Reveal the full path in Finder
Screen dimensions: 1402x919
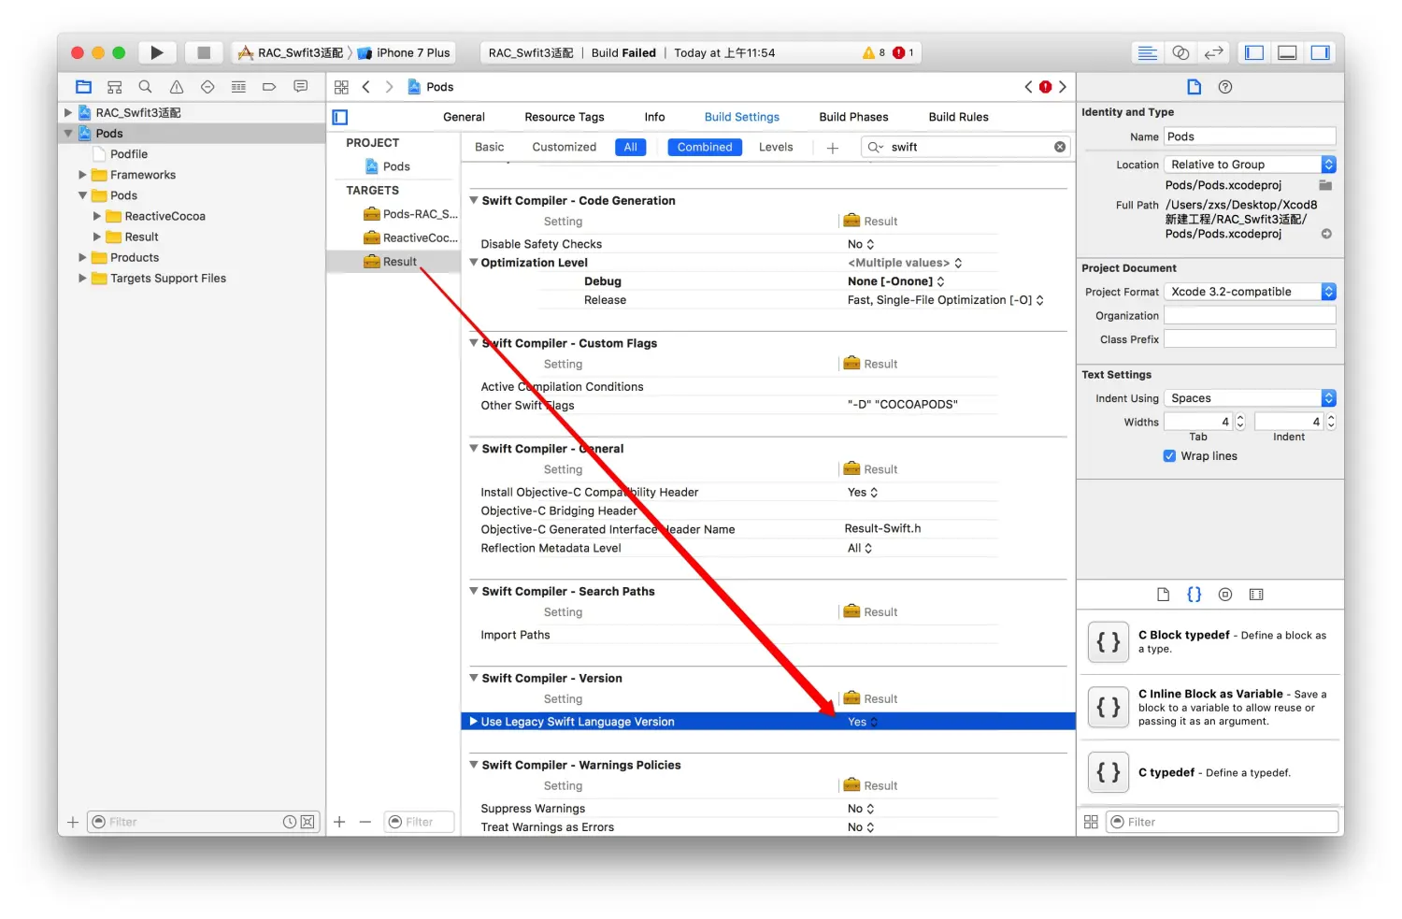click(x=1326, y=234)
